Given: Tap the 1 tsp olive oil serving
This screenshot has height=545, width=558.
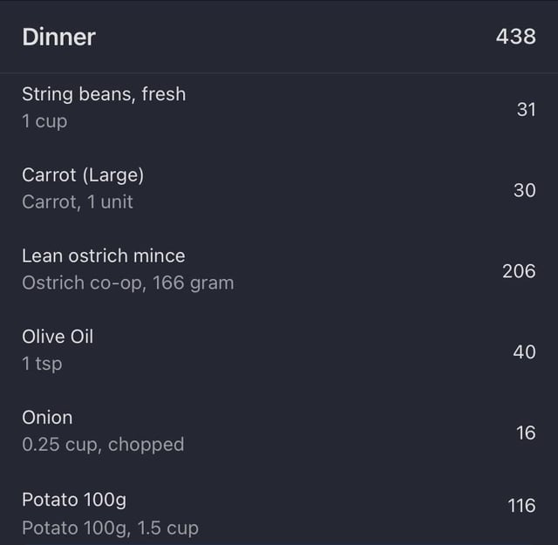Looking at the screenshot, I should click(42, 364).
